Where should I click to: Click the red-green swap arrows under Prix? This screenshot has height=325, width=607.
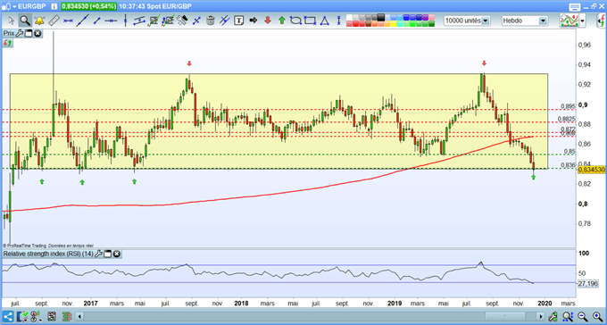(x=8, y=43)
